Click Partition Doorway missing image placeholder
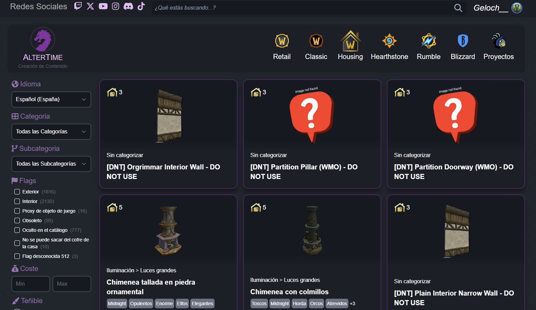Viewport: 536px width, 310px height. (x=455, y=115)
